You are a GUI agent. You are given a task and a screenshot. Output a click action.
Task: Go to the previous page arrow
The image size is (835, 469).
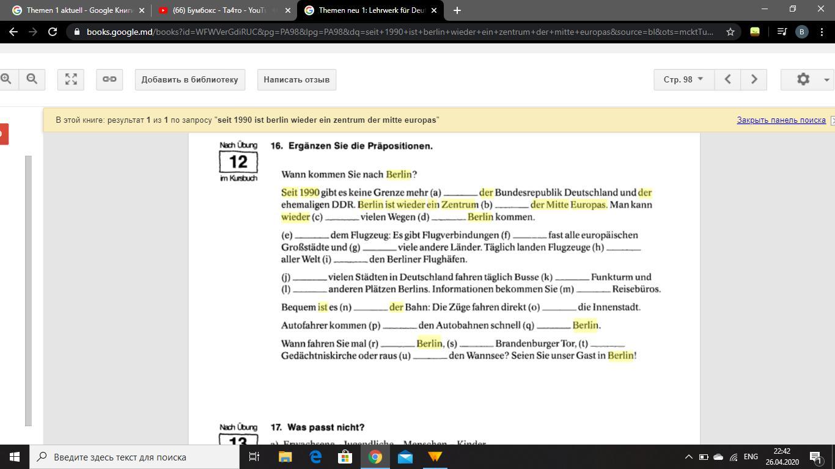[x=727, y=79]
